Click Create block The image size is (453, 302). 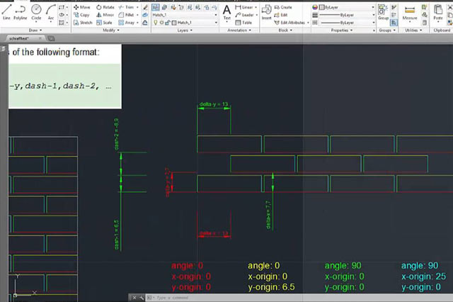tap(283, 7)
